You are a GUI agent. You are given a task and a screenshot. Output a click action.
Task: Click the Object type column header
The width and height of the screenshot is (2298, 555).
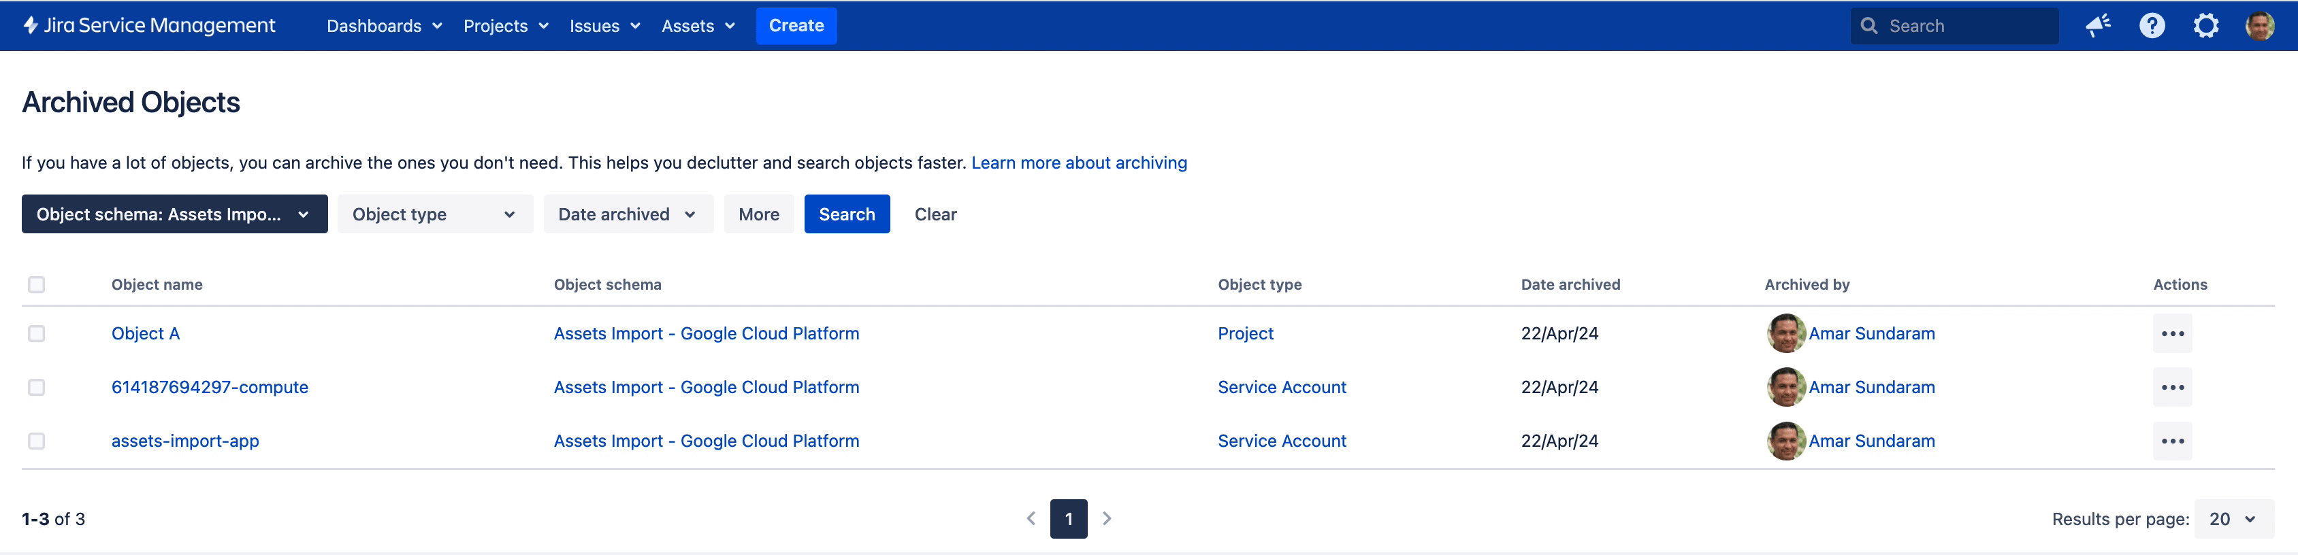tap(1260, 285)
